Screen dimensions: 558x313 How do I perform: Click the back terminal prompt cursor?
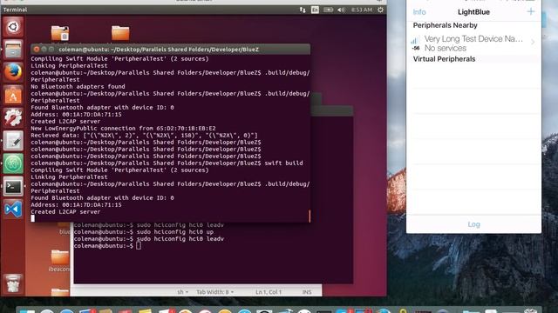pyautogui.click(x=139, y=246)
